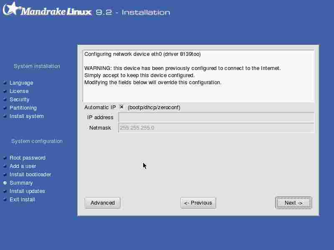Click the bullet icon beside Add a user
Viewport: 334px width, 250px height.
point(5,166)
